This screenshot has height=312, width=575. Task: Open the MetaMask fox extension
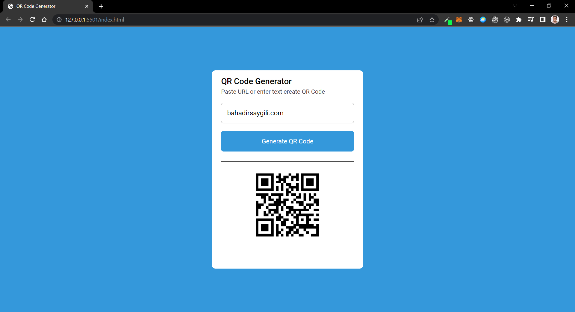pos(459,20)
